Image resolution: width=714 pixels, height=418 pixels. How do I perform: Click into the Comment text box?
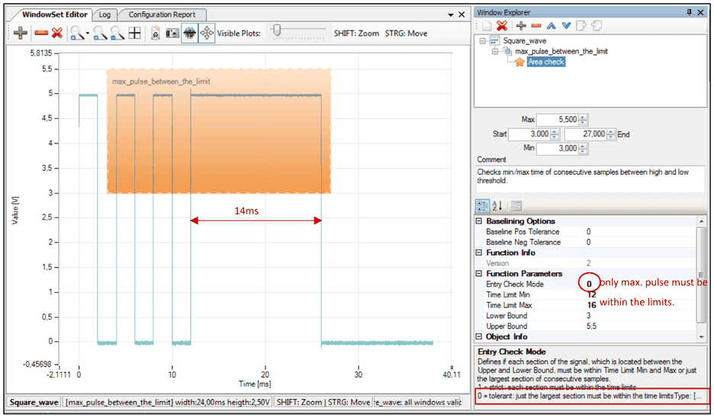click(x=590, y=178)
